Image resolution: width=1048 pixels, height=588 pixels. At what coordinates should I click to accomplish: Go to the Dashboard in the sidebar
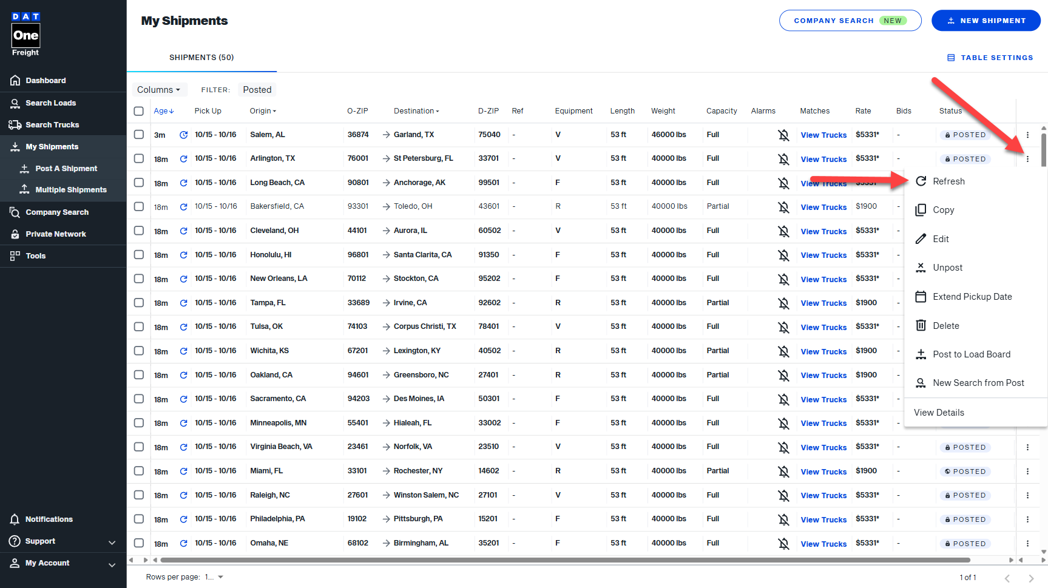(46, 81)
